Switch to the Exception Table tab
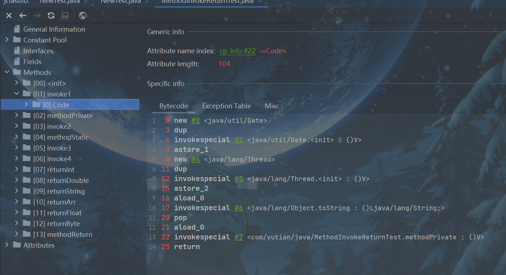Viewport: 506px width, 275px height. [x=226, y=106]
